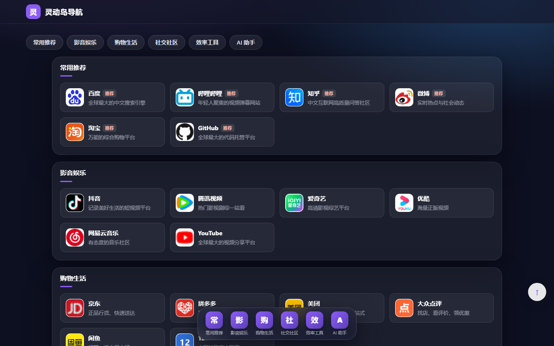Open the 京东 JD icon

click(x=75, y=308)
